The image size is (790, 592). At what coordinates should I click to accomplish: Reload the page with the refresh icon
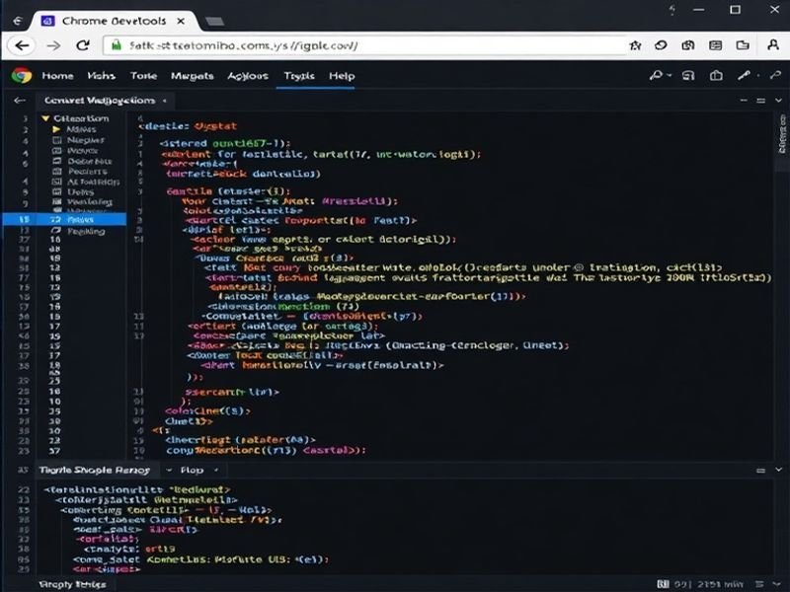(83, 45)
